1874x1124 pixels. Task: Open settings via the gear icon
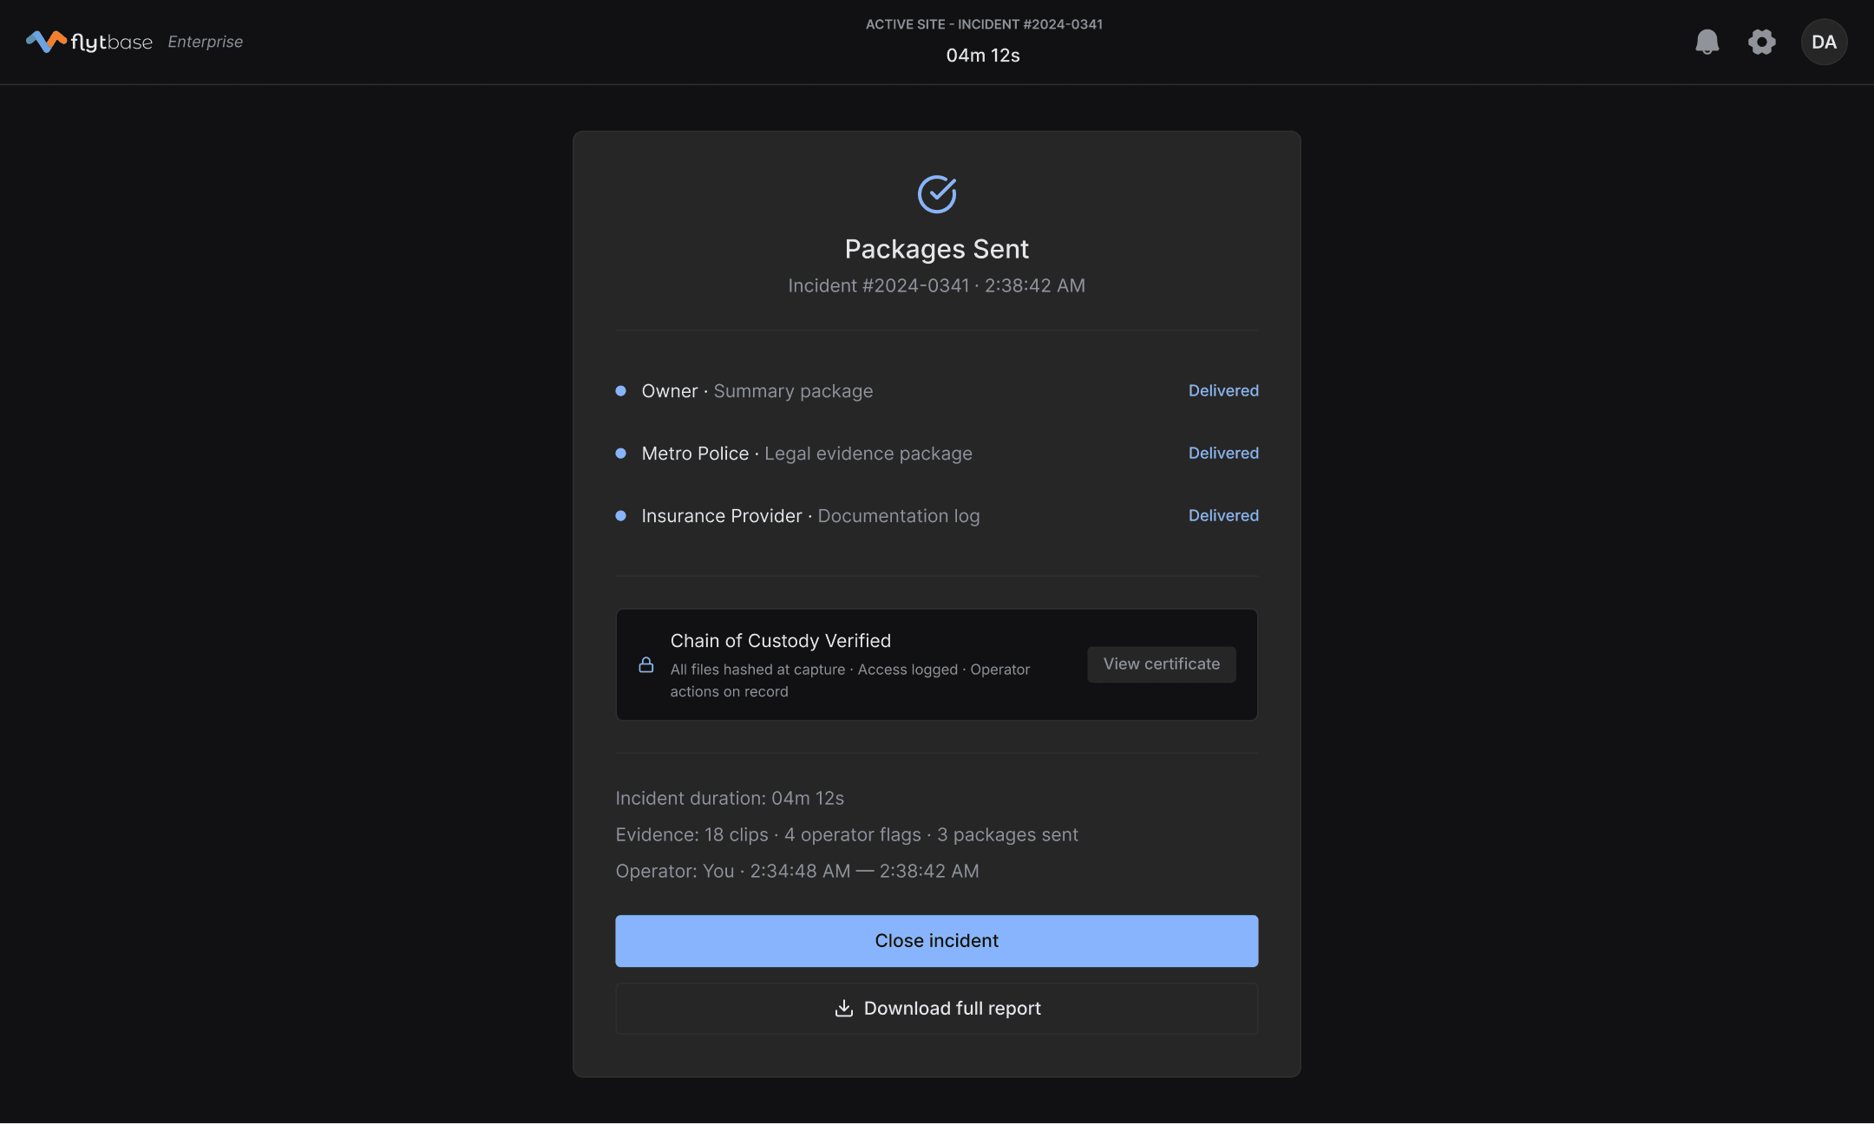tap(1761, 42)
